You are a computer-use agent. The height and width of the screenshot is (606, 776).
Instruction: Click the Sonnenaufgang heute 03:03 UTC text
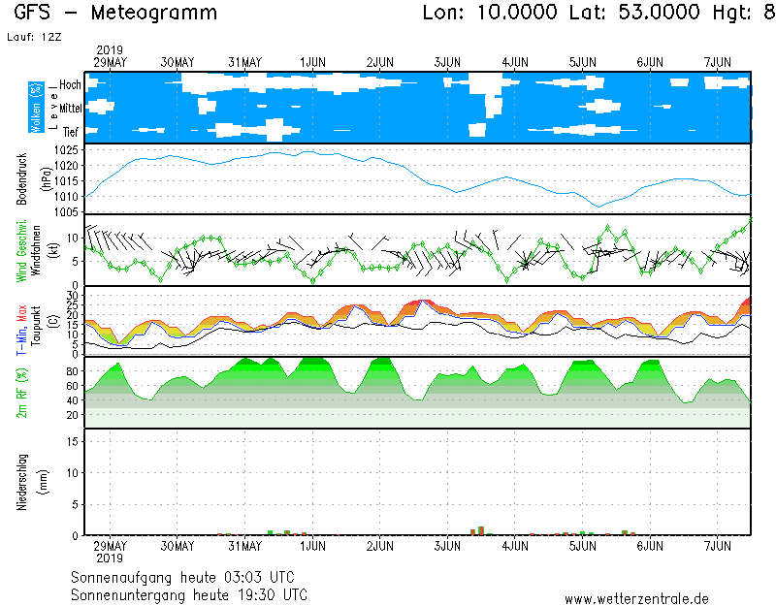click(x=189, y=577)
